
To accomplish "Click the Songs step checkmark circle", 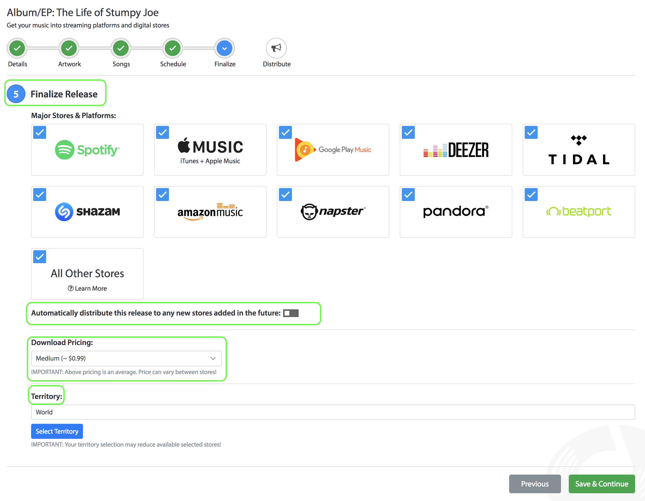I will tap(121, 48).
